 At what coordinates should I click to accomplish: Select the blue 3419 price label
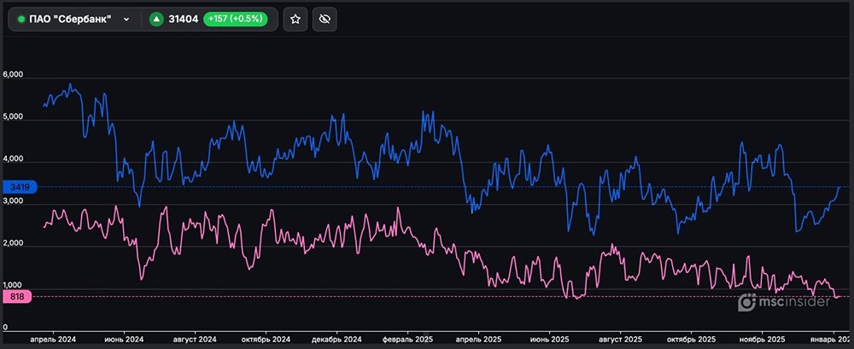click(x=17, y=186)
